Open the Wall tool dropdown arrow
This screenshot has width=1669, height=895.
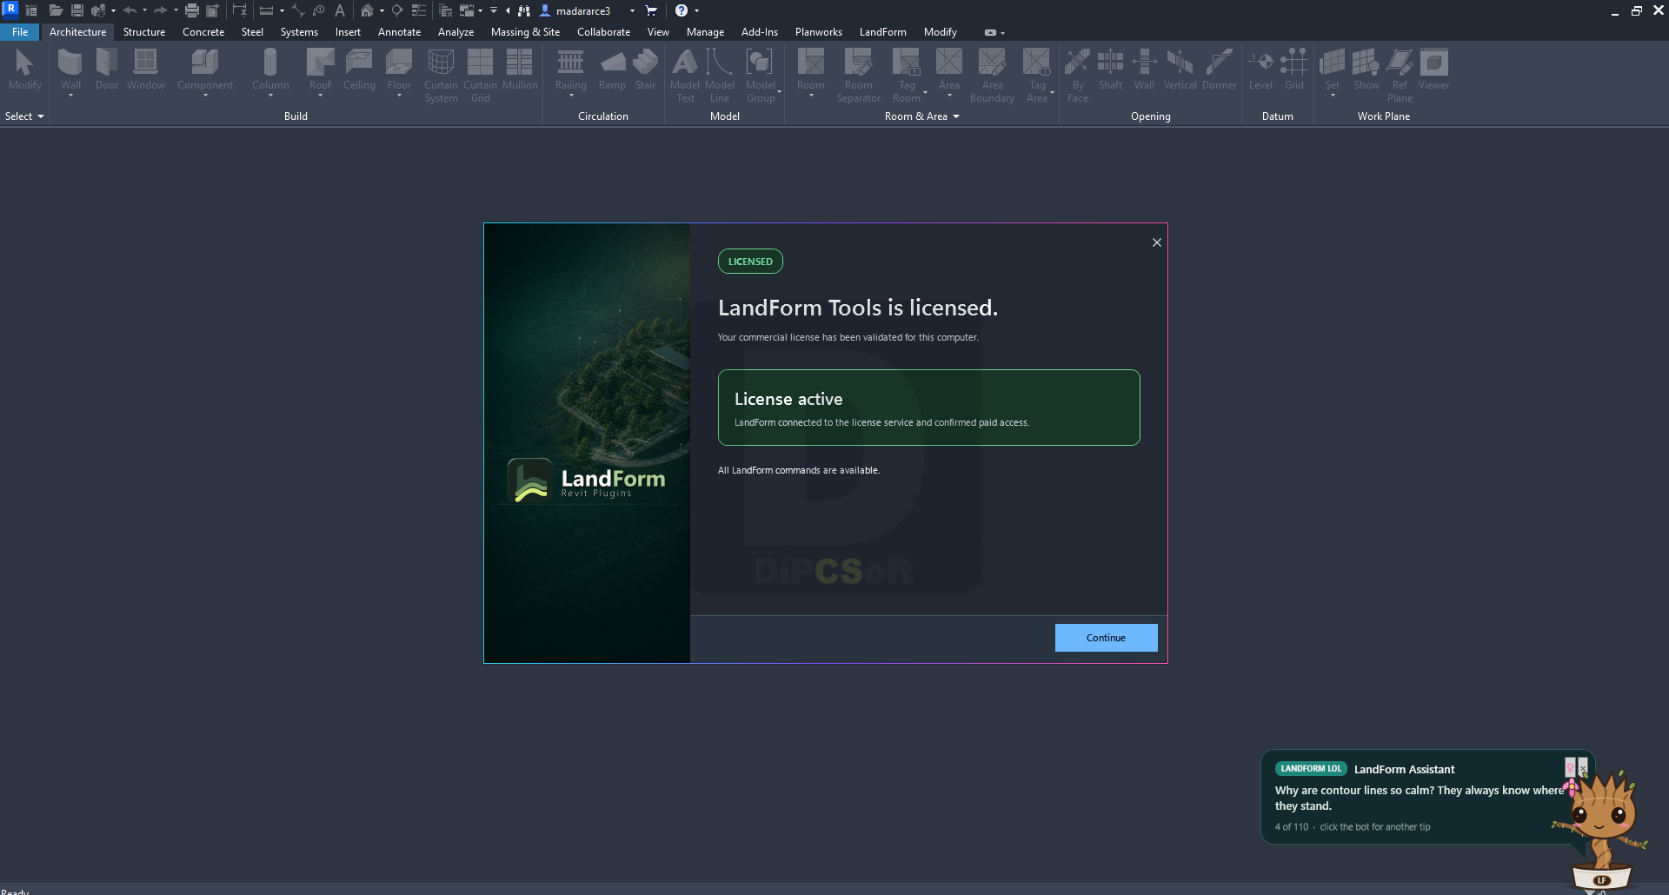(70, 96)
